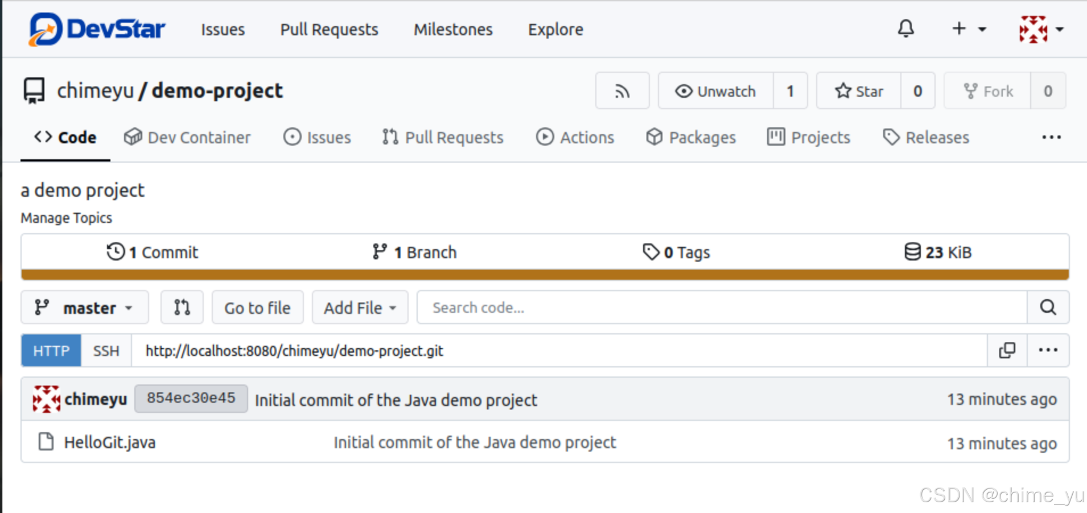The height and width of the screenshot is (513, 1087).
Task: Copy the clone URL with the copy icon
Action: click(1007, 350)
